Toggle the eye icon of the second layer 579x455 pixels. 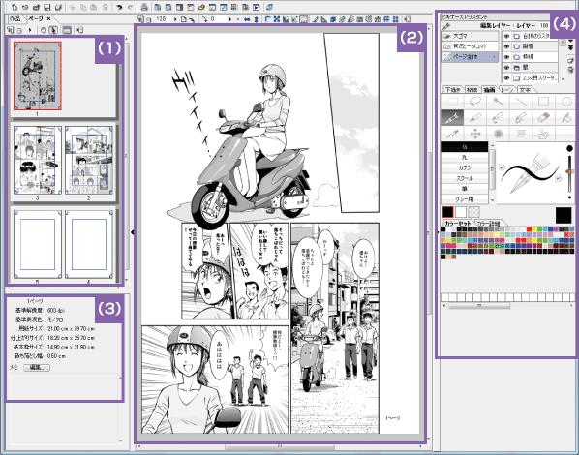506,46
